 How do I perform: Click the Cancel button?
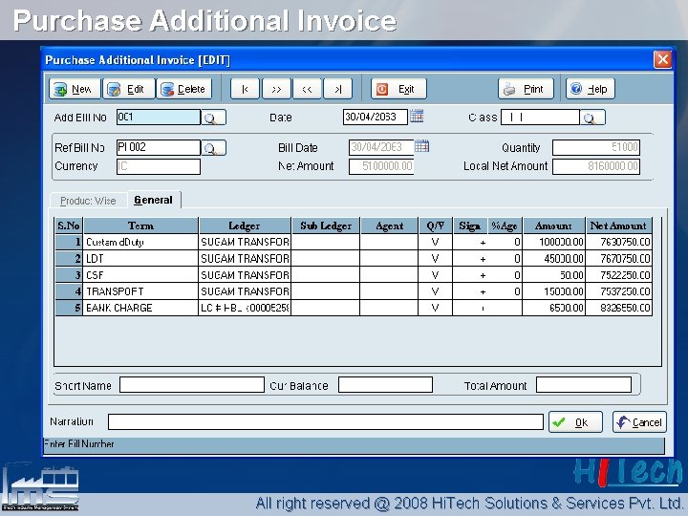point(639,422)
